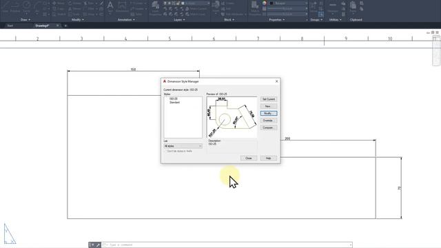Expand the Utilities panel
The image size is (441, 248).
coord(336,20)
